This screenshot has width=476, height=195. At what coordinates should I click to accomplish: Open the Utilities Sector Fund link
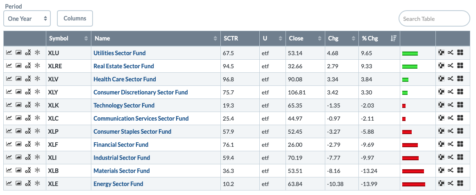(119, 53)
